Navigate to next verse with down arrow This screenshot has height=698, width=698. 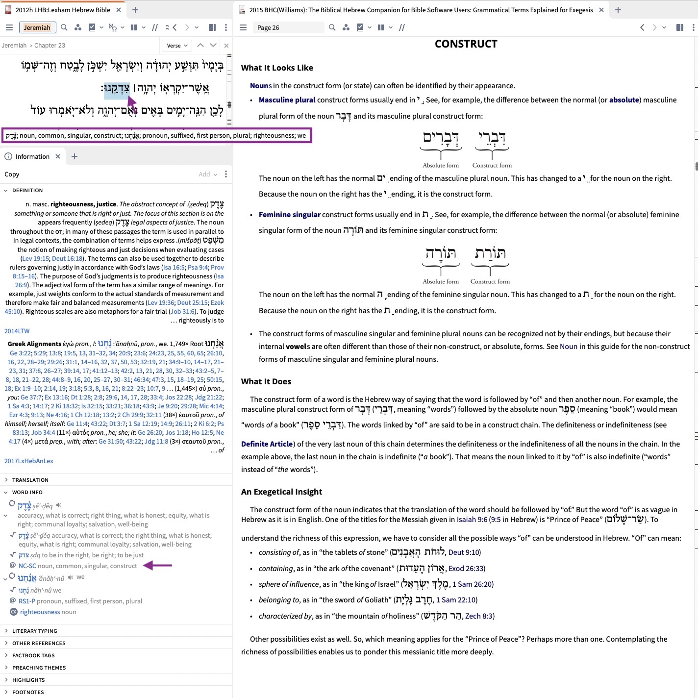tap(213, 45)
